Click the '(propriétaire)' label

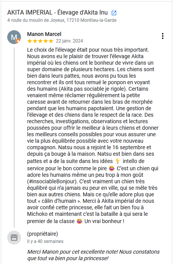point(42,234)
